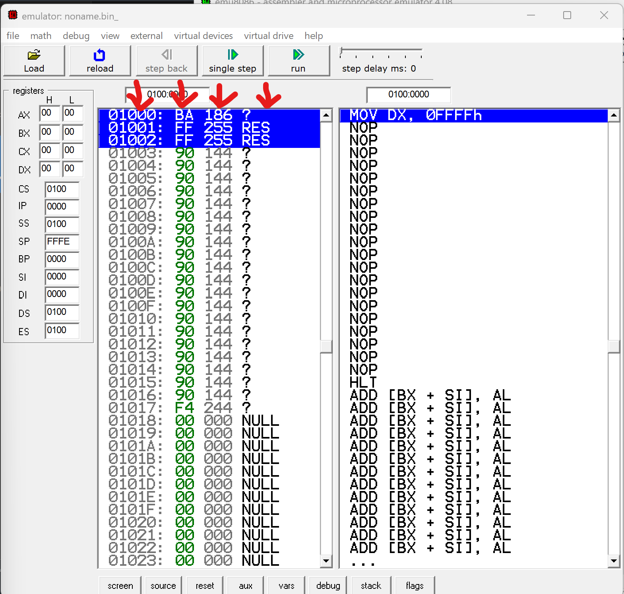Viewport: 624px width, 594px height.
Task: Click the emulator chip icon in title bar
Action: [x=13, y=15]
